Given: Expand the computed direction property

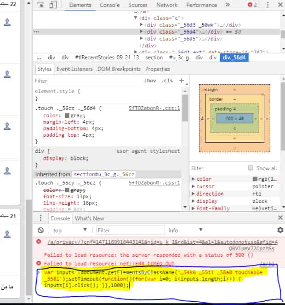Looking at the screenshot, I should coord(193,194).
